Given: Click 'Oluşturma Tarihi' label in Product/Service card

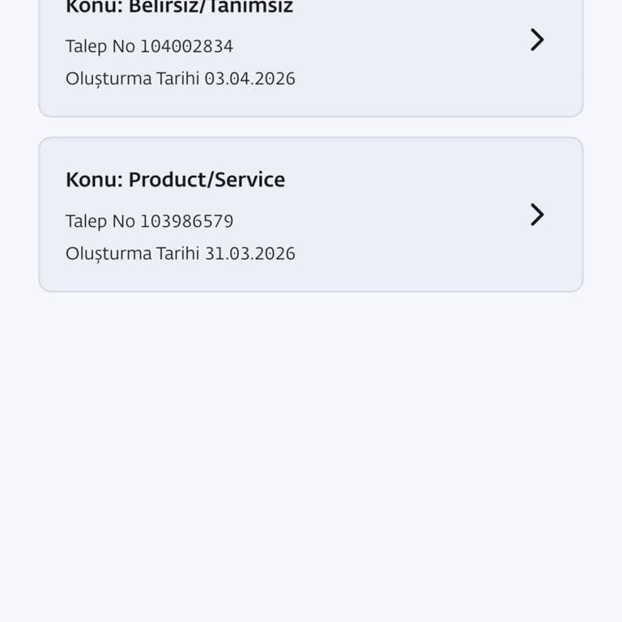Looking at the screenshot, I should pos(132,253).
